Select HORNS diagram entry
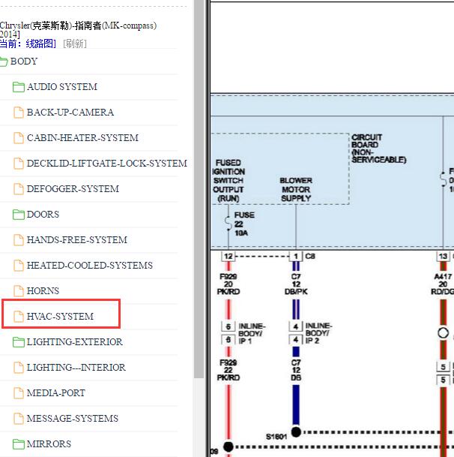The width and height of the screenshot is (454, 457). tap(43, 291)
